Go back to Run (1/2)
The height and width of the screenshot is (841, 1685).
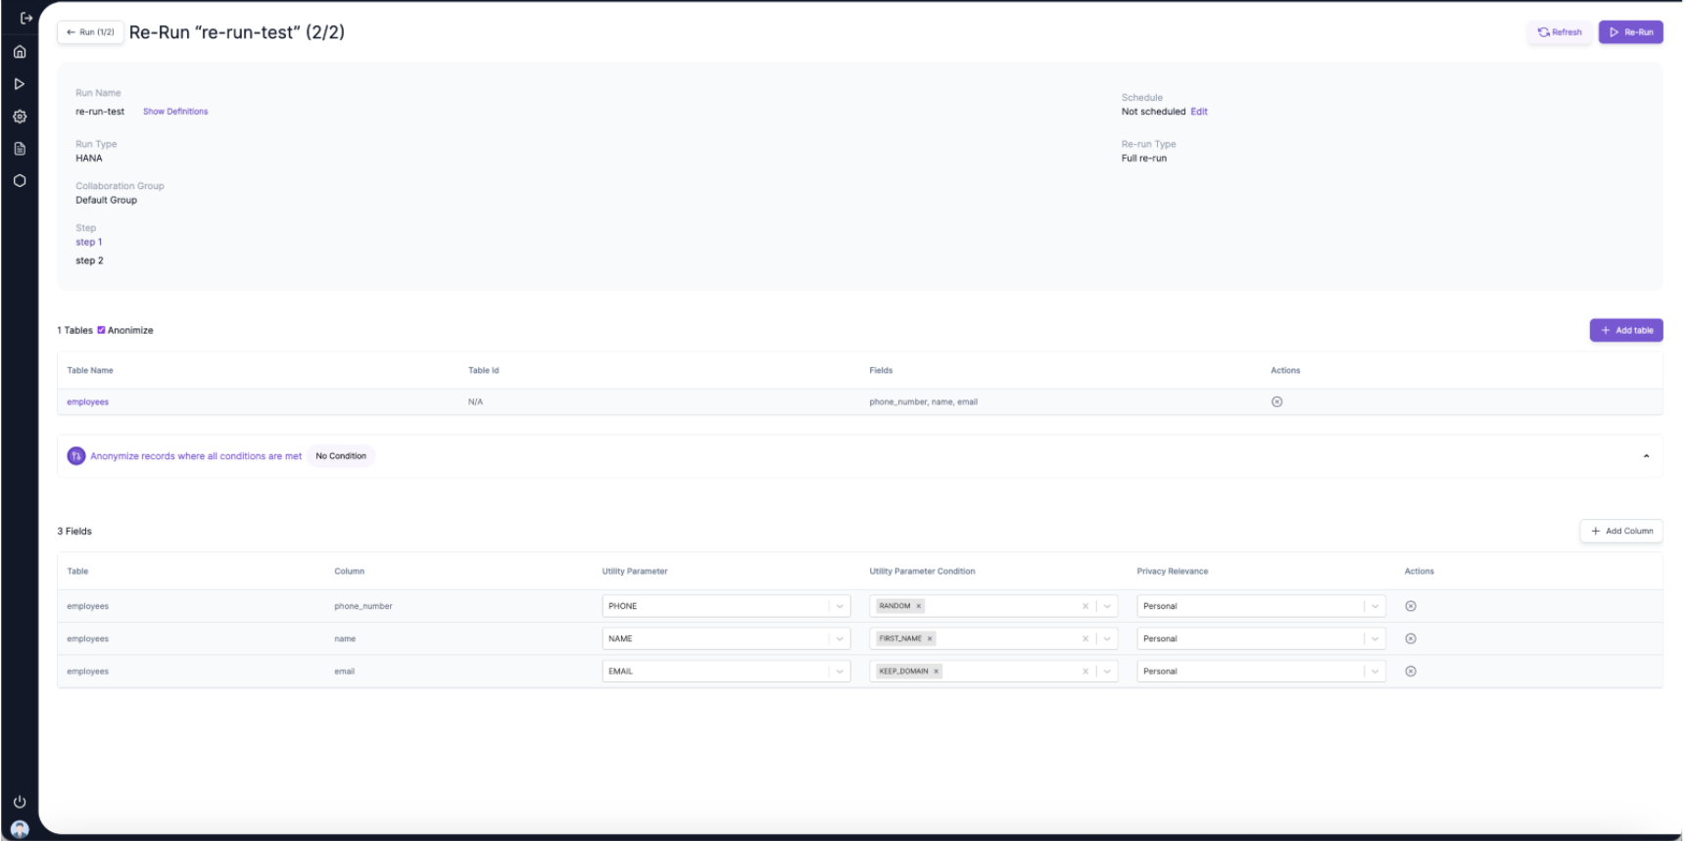click(x=90, y=32)
